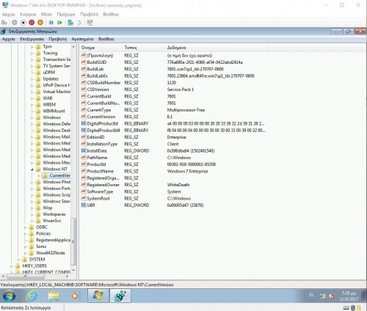This screenshot has height=311, width=367.
Task: Collapse the Windows NT tree node
Action: click(32, 169)
